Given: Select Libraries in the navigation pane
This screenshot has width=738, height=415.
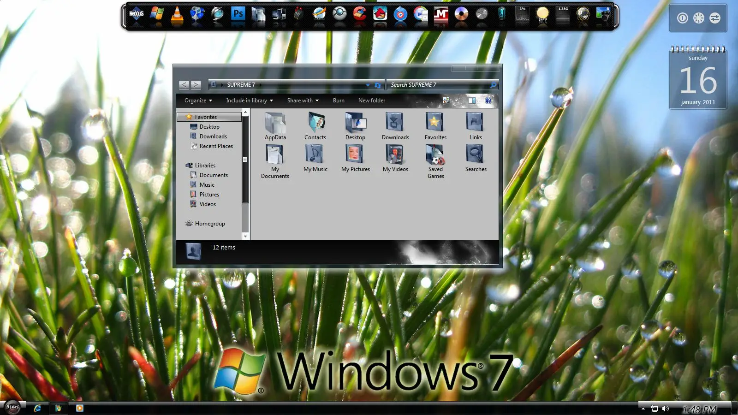Looking at the screenshot, I should [x=201, y=166].
